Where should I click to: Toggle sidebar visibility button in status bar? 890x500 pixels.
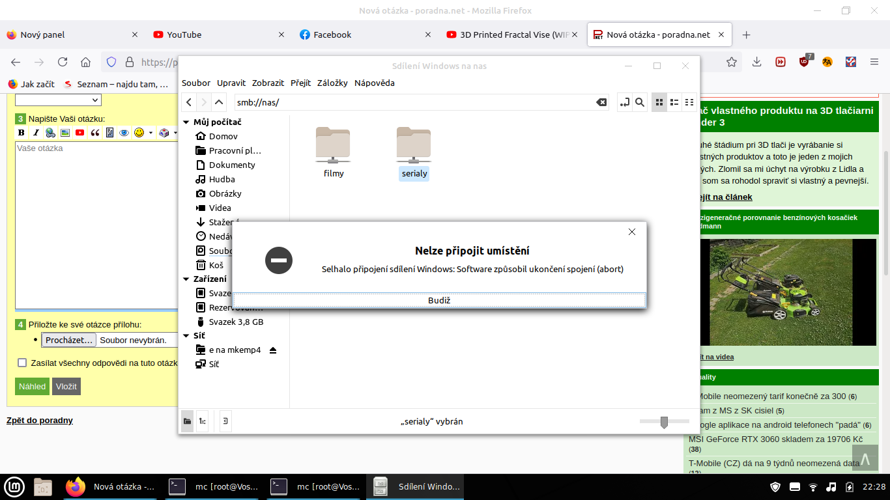[x=225, y=421]
